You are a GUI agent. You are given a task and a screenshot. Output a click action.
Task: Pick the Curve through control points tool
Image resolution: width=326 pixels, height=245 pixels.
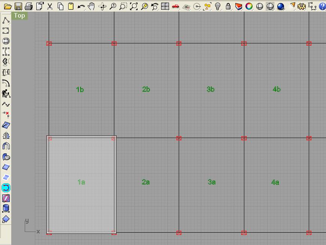pyautogui.click(x=6, y=52)
